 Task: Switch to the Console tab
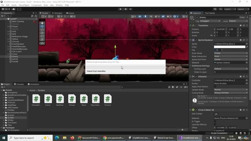(x=19, y=84)
